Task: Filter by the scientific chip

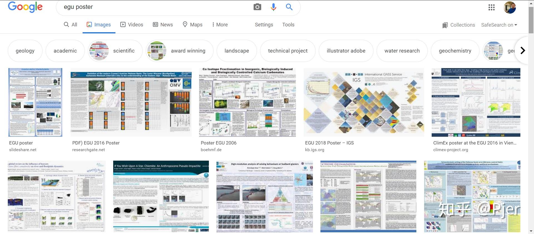Action: [115, 51]
